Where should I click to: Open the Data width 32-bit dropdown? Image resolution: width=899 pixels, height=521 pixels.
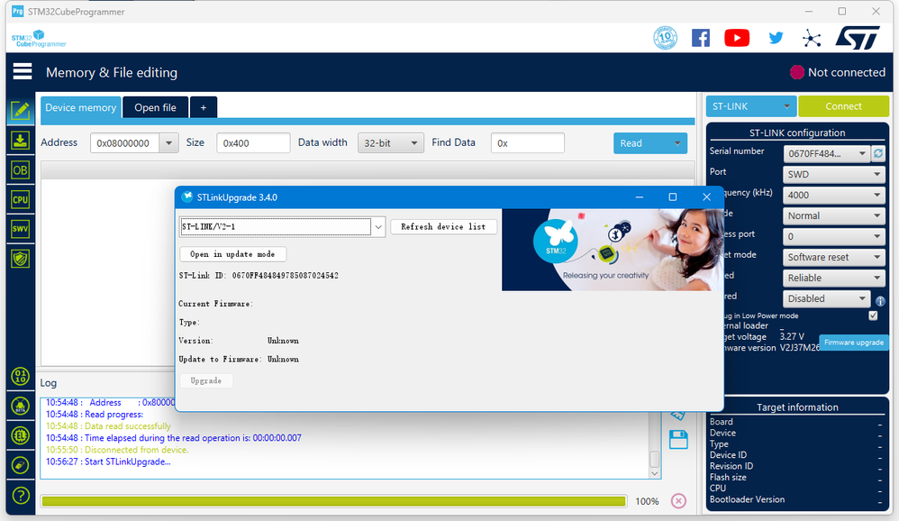tap(390, 143)
